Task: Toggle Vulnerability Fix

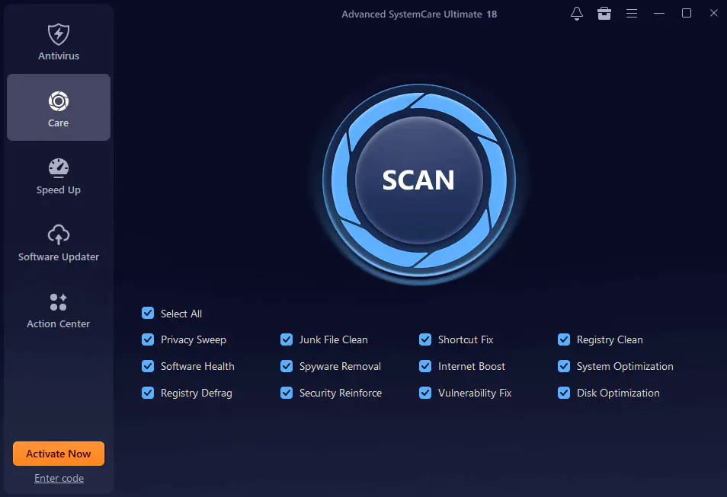Action: [x=424, y=393]
